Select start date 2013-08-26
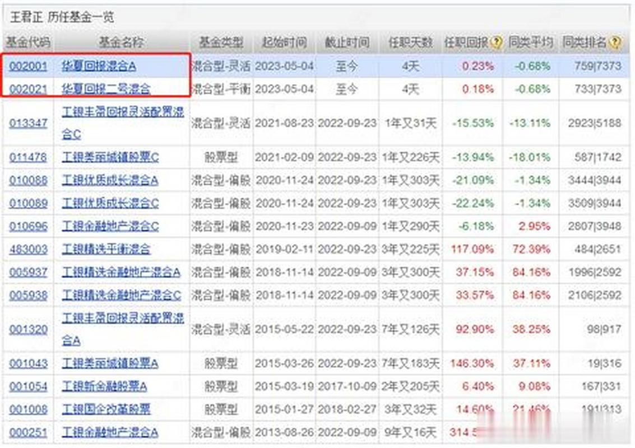 tap(284, 433)
